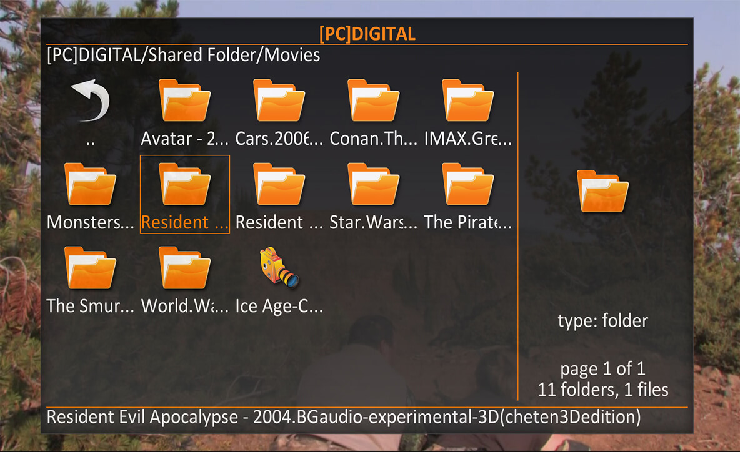Open the Monsters... folder icon
The image size is (740, 452).
pyautogui.click(x=90, y=184)
